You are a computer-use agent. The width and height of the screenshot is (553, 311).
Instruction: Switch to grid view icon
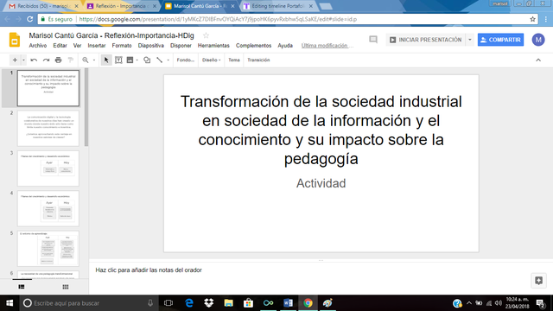tap(66, 287)
